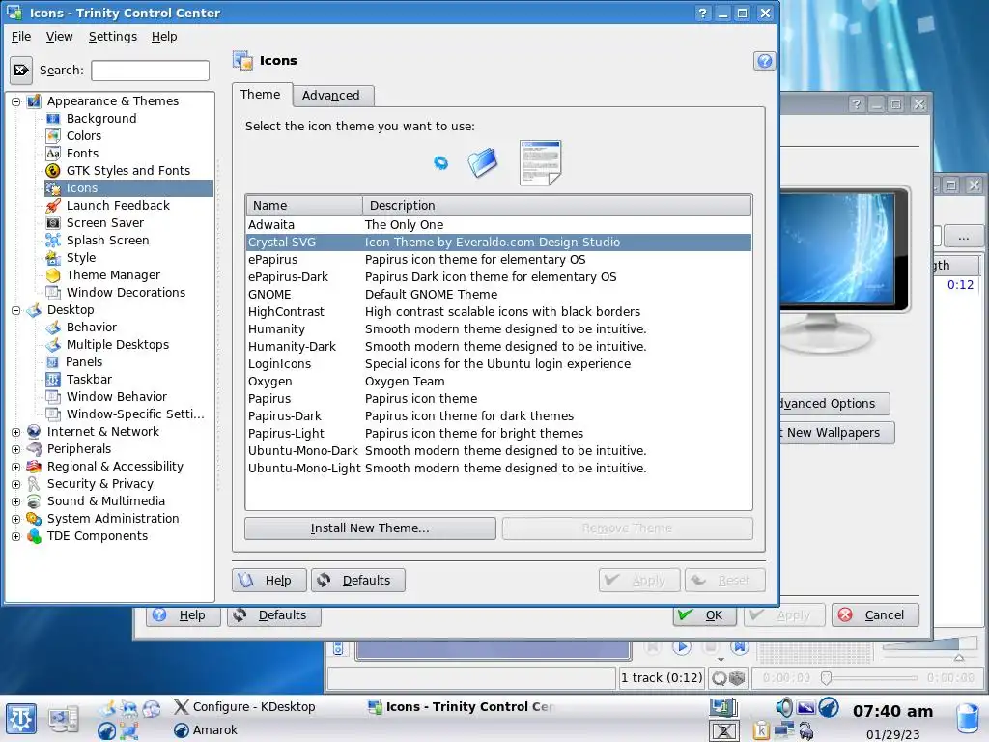Open the Window Behavior module
The image size is (989, 742).
[x=117, y=396]
